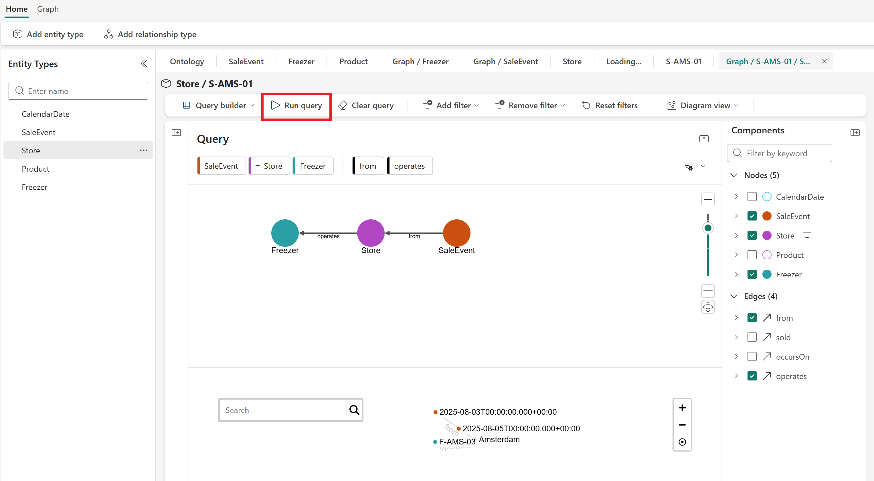The width and height of the screenshot is (874, 481).
Task: Enable the CalendarDate node checkbox
Action: click(x=752, y=197)
